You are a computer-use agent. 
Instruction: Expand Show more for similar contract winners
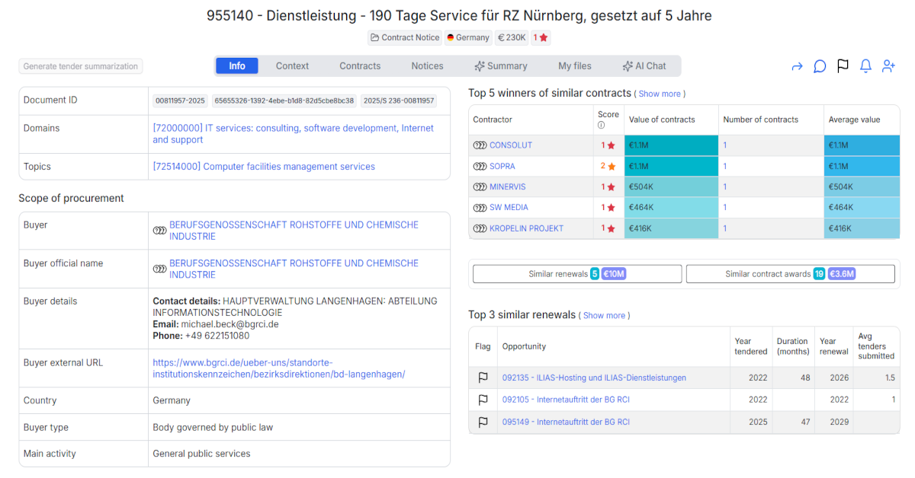click(x=660, y=94)
